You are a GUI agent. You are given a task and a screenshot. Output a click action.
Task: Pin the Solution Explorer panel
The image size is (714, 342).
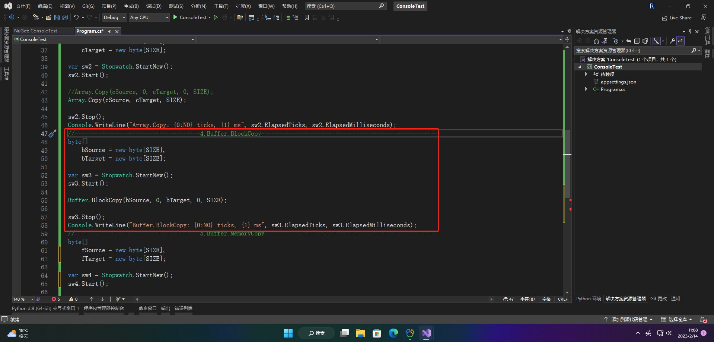(690, 31)
